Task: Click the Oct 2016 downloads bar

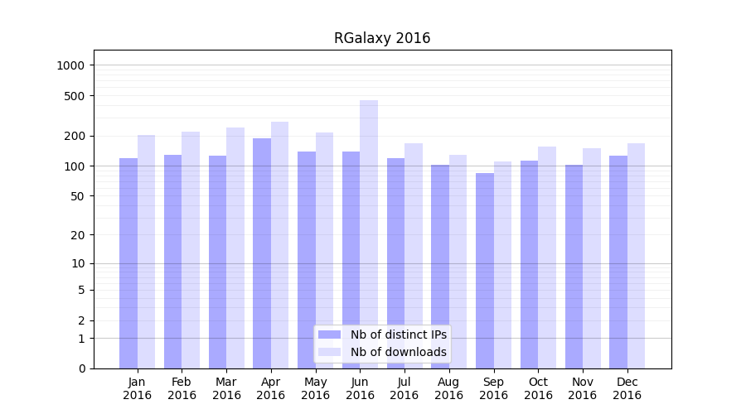Action: [x=547, y=257]
